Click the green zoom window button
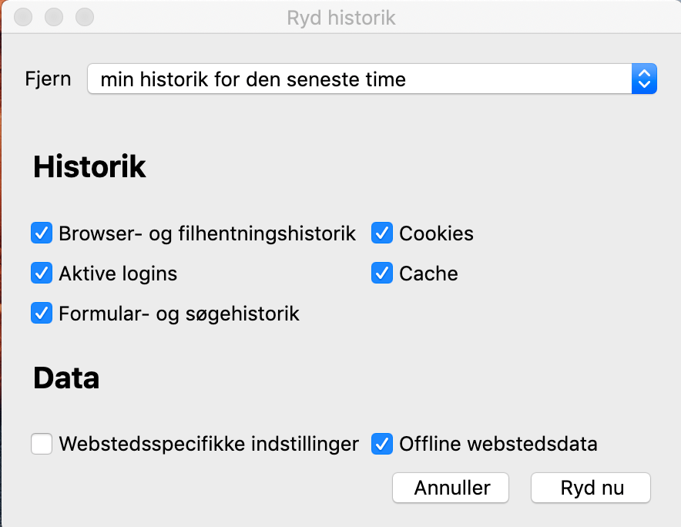Viewport: 681px width, 527px height. click(x=84, y=16)
